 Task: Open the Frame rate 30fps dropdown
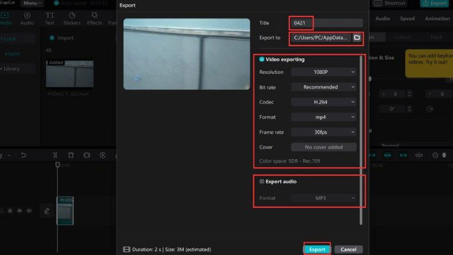[x=324, y=132]
